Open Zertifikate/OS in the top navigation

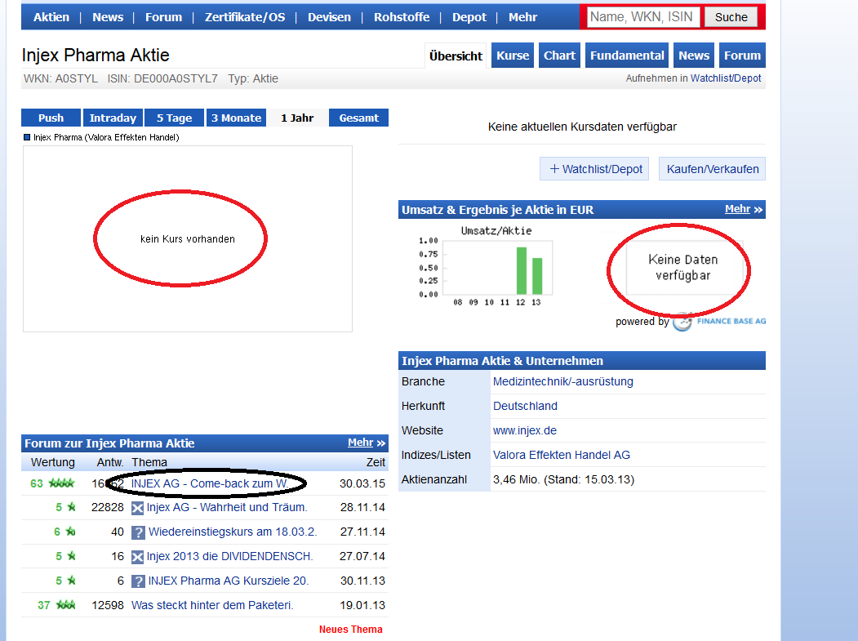click(x=245, y=17)
